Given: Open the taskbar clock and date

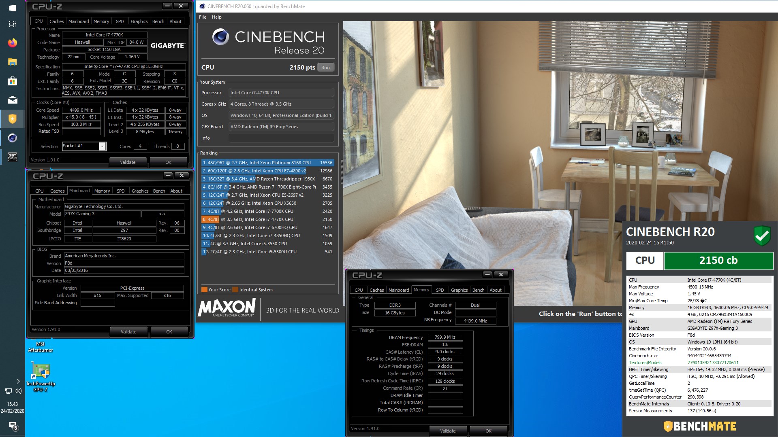Looking at the screenshot, I should tap(12, 407).
